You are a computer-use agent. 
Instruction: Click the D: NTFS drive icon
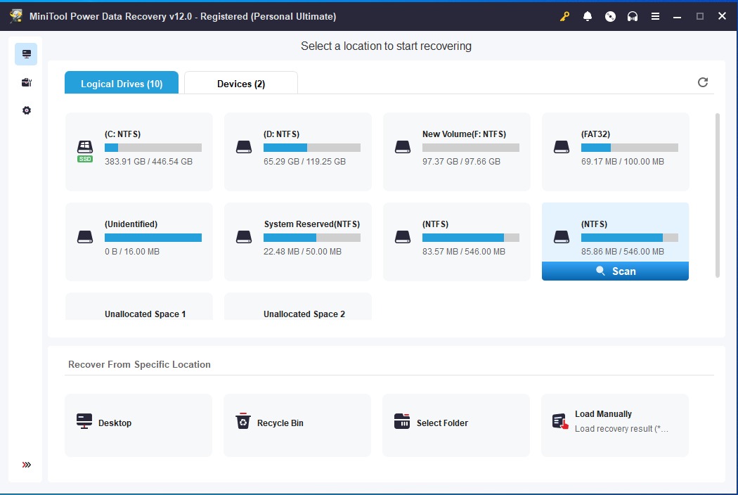click(x=244, y=148)
